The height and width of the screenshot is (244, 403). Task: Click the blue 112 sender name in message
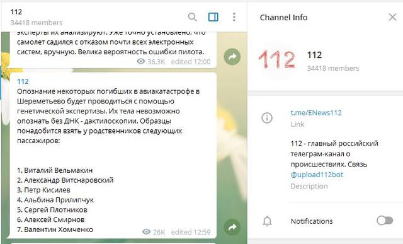pos(23,81)
